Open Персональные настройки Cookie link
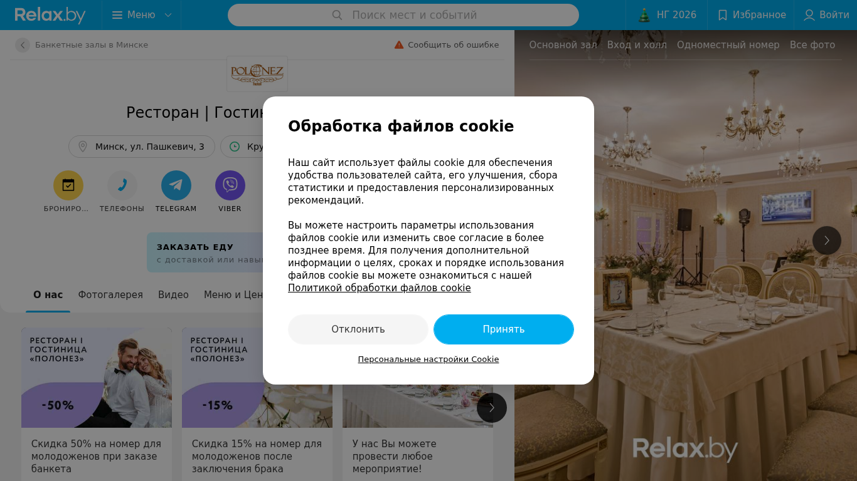Screen dimensions: 857x481 click(428, 359)
